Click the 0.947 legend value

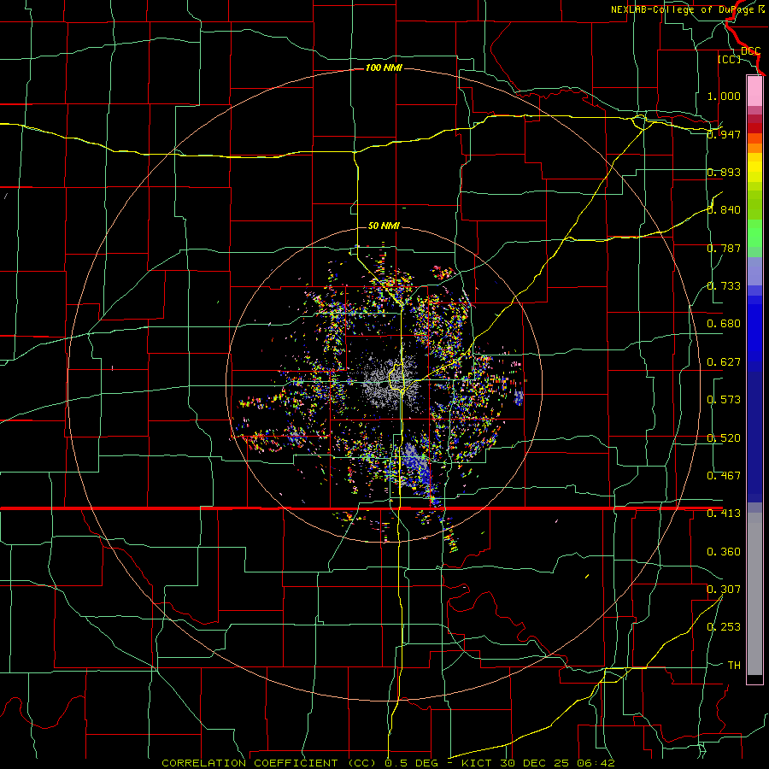tap(724, 134)
